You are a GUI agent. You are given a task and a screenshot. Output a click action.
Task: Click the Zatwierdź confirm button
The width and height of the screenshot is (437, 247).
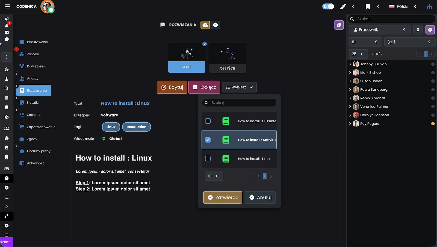pyautogui.click(x=223, y=197)
